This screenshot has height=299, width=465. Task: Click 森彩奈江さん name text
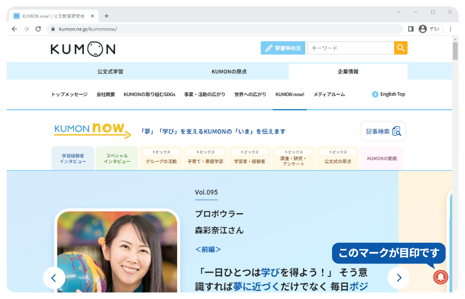[219, 230]
